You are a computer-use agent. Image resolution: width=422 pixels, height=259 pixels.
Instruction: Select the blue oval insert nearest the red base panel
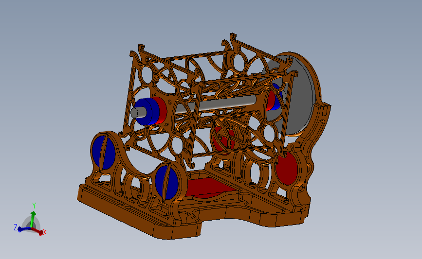pyautogui.click(x=167, y=183)
